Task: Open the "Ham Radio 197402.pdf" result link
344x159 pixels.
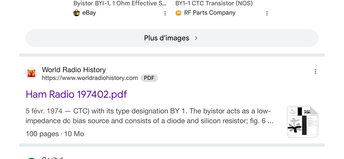Action: tap(76, 94)
